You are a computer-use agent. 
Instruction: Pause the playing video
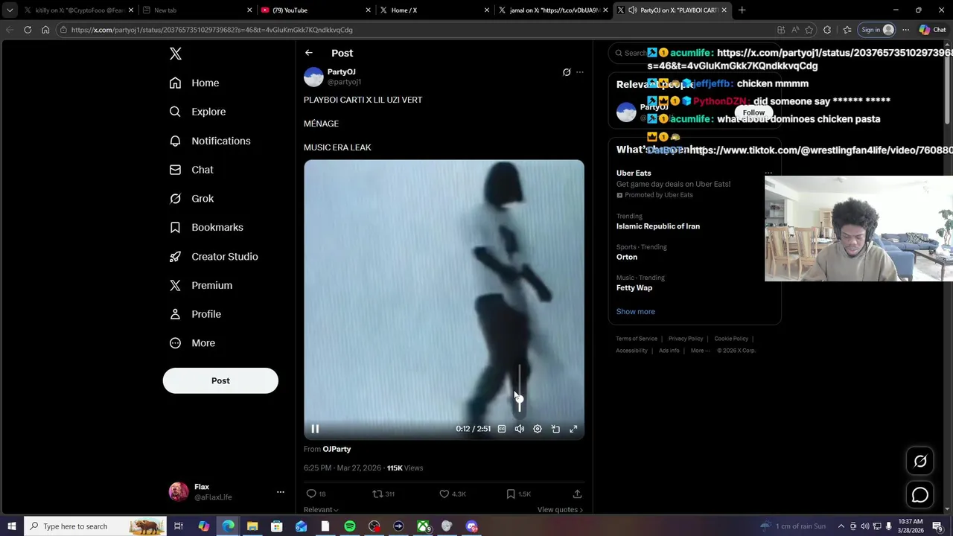click(315, 429)
